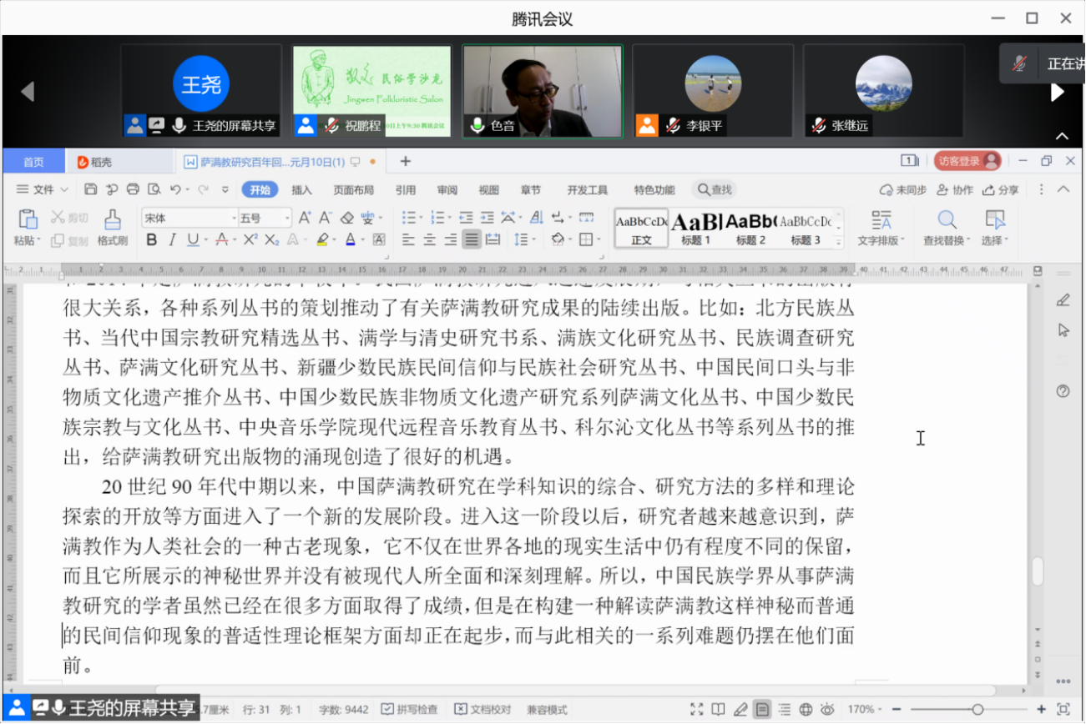This screenshot has width=1086, height=724.
Task: Open the 页面布局 ribbon tab
Action: [x=353, y=189]
